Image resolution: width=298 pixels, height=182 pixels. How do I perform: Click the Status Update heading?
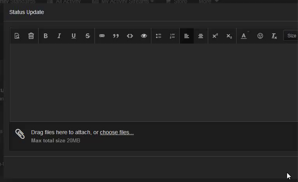(26, 12)
